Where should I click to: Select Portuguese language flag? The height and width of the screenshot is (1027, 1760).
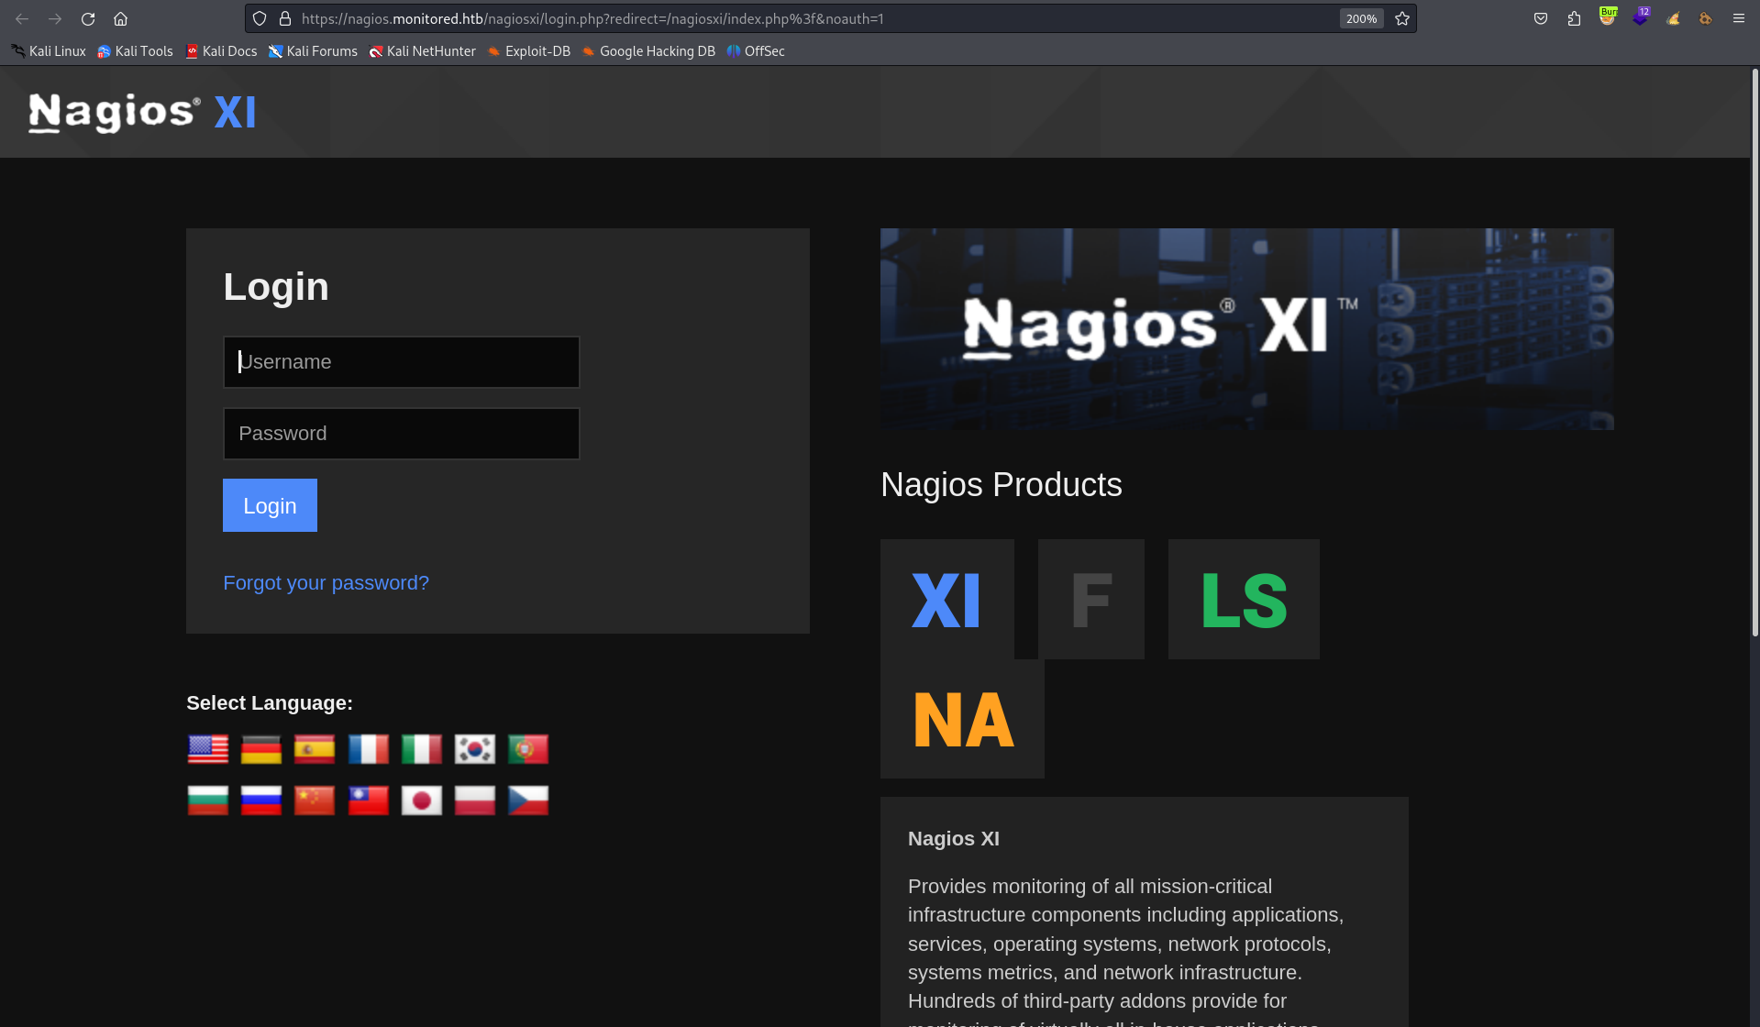tap(528, 749)
